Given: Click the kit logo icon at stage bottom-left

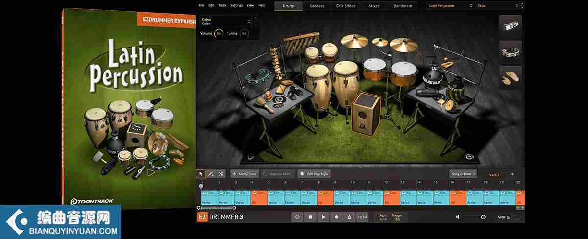Looking at the screenshot, I should click(x=251, y=157).
